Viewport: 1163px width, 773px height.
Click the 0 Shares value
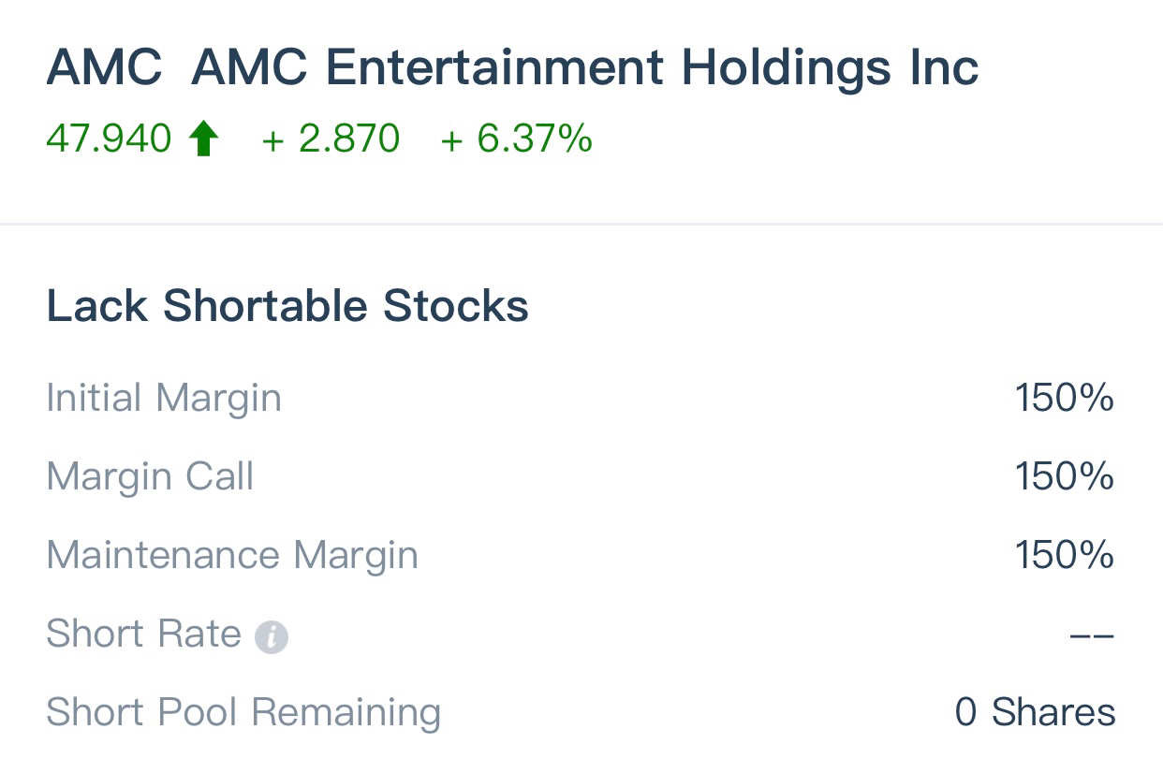(1035, 712)
